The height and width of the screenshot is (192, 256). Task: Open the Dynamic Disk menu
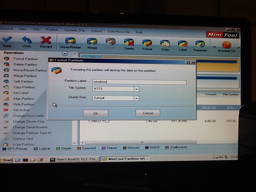(x=75, y=30)
